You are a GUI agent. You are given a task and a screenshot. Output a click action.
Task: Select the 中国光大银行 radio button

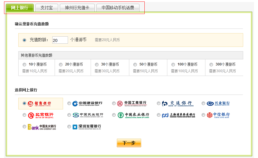[x=24, y=127]
